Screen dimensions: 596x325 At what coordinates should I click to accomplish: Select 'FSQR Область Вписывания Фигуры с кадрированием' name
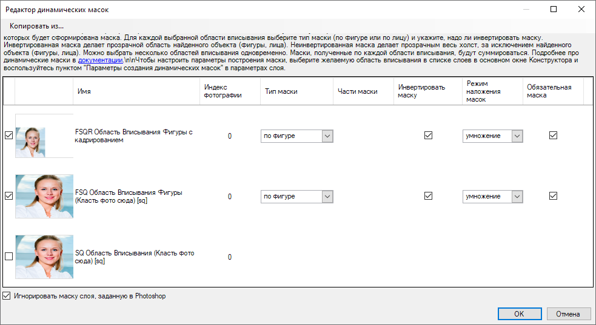pos(134,136)
